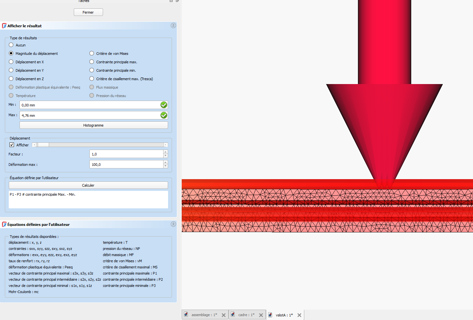Viewport: 473px width, 320px height.
Task: Close the assemblage document tab
Action: [x=224, y=315]
